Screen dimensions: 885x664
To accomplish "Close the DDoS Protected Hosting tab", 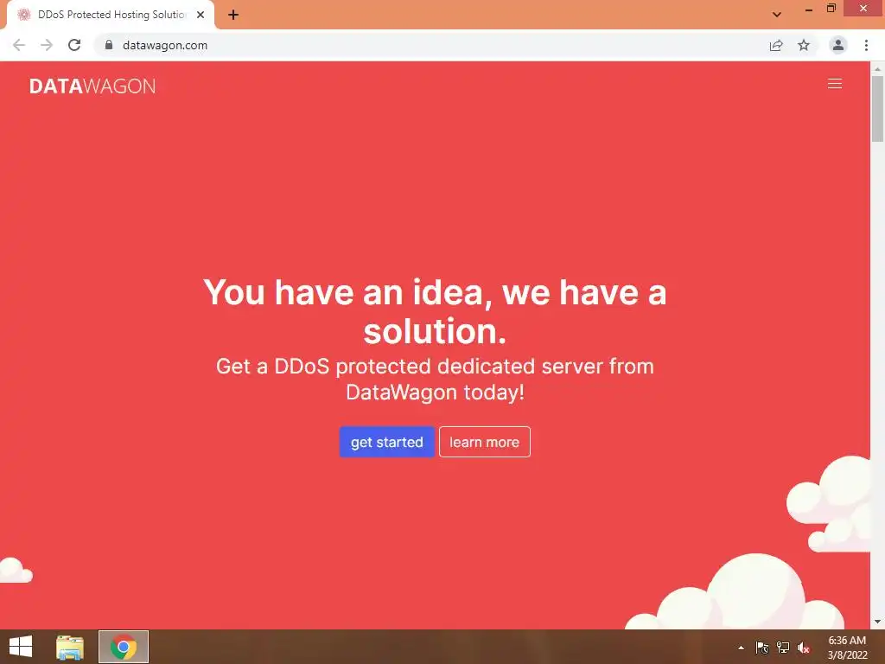I will pos(201,15).
